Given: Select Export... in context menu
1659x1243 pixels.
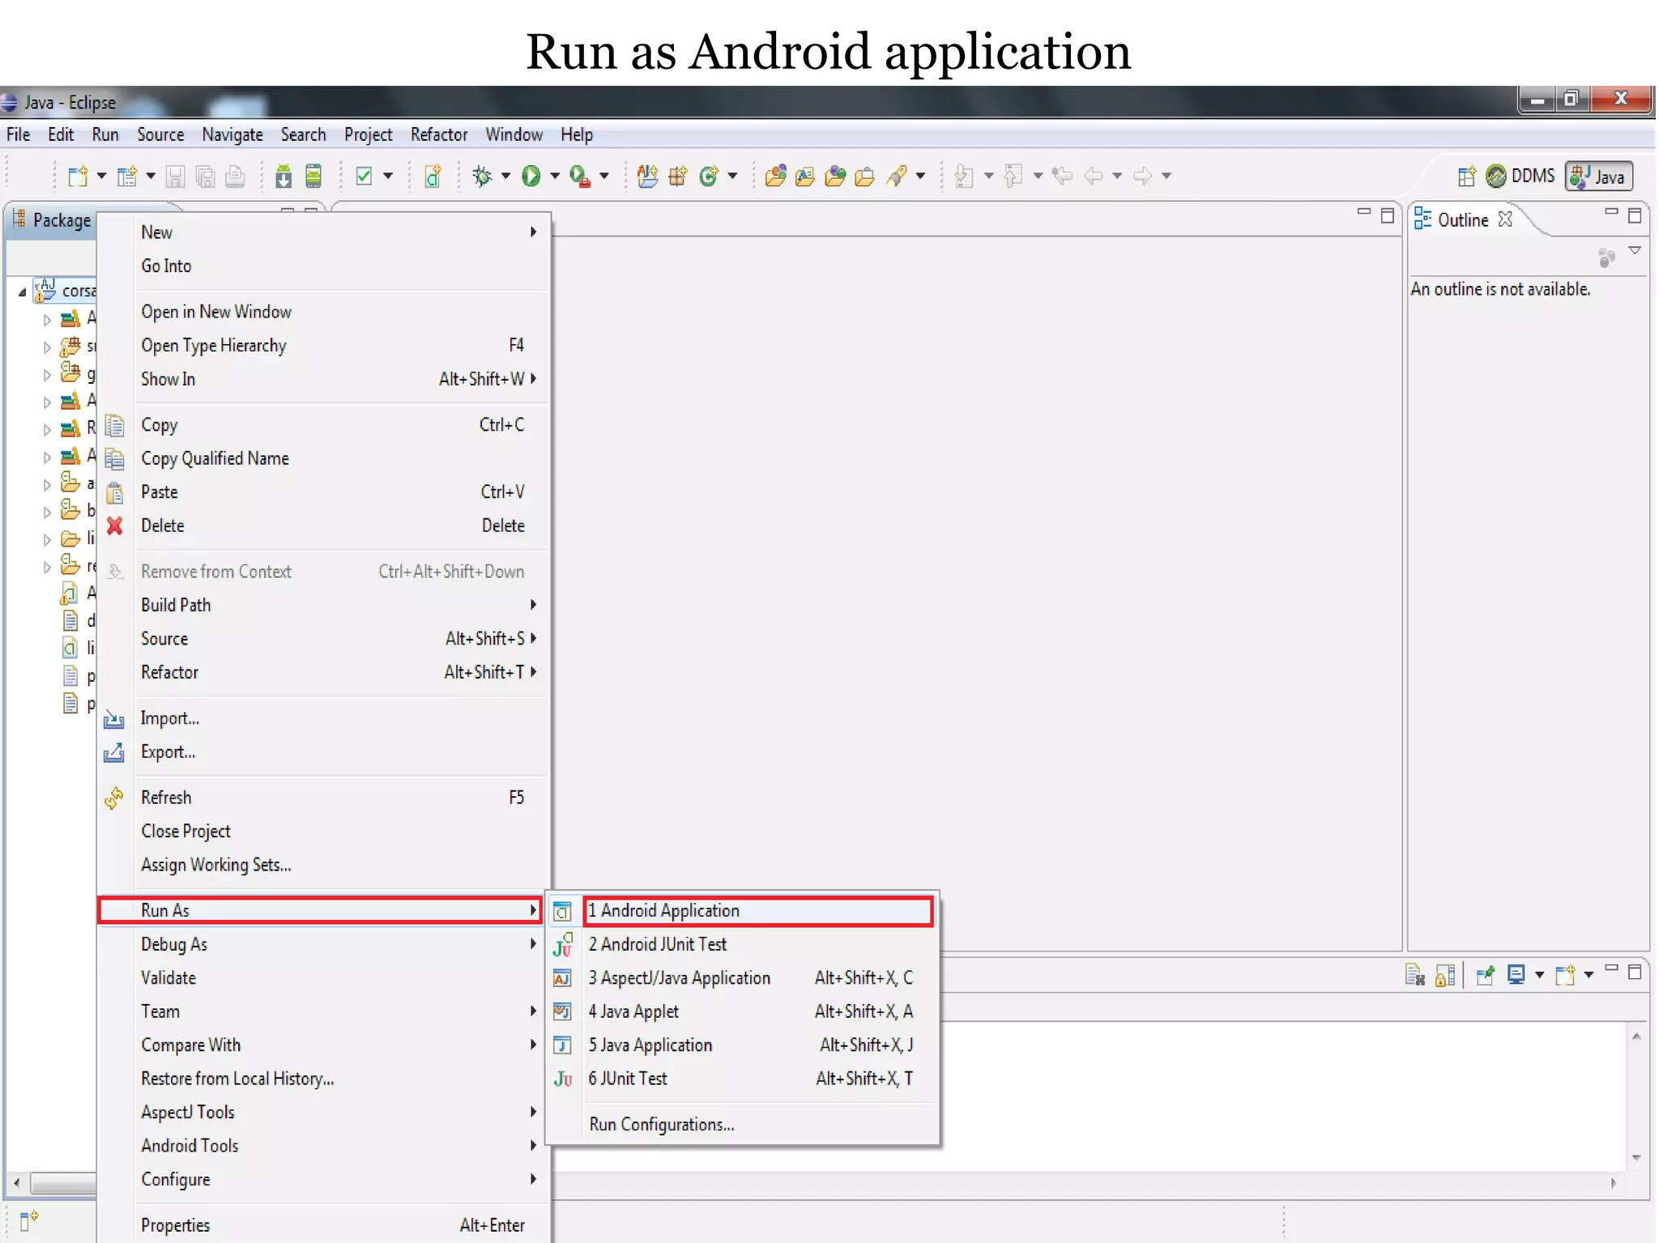Looking at the screenshot, I should tap(324, 751).
